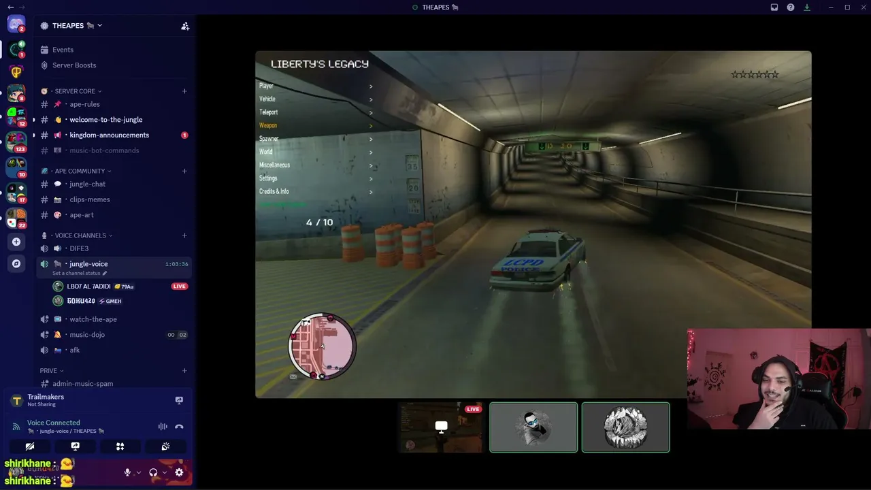Expand the Vehicle submenu arrow

tap(371, 99)
